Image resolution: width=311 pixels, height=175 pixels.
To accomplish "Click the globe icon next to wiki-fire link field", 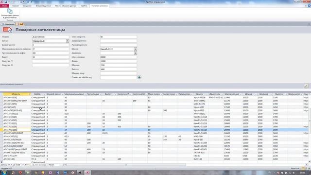I will [x=139, y=77].
